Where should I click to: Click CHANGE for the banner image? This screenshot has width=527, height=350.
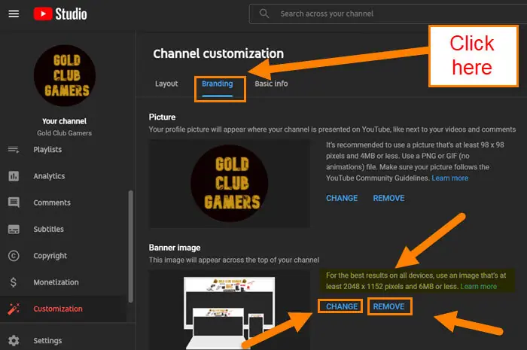(x=342, y=306)
